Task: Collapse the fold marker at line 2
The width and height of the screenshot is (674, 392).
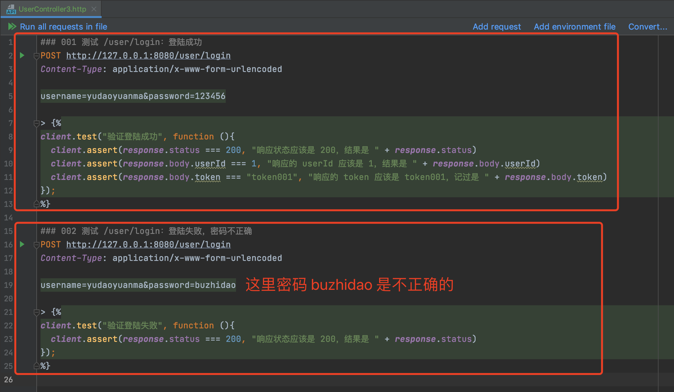Action: (x=36, y=56)
